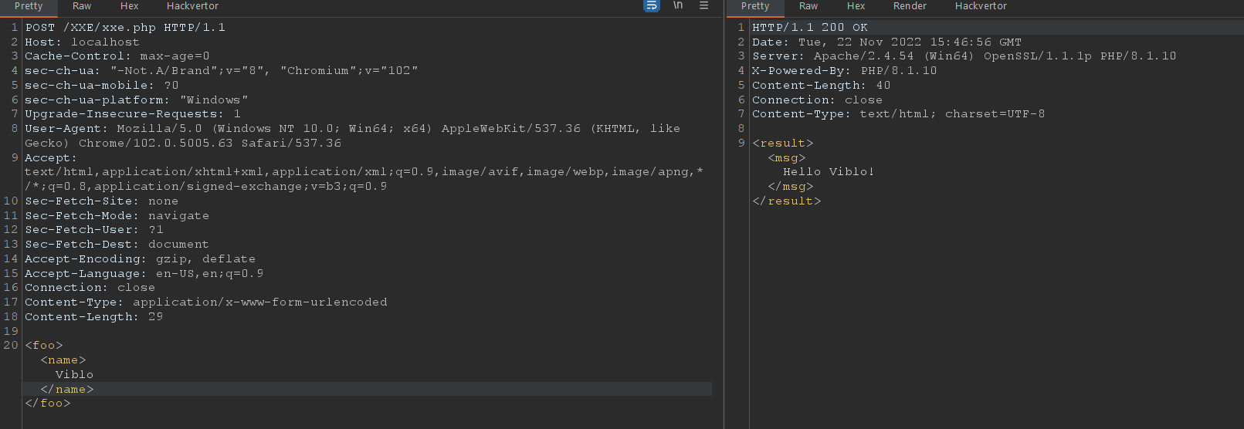
Task: Click the POST /XXE/xxe.php request line
Action: click(x=125, y=28)
